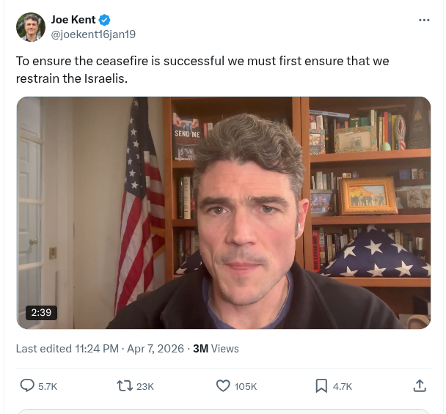Open the three-dot more options menu
The height and width of the screenshot is (414, 446).
click(424, 20)
